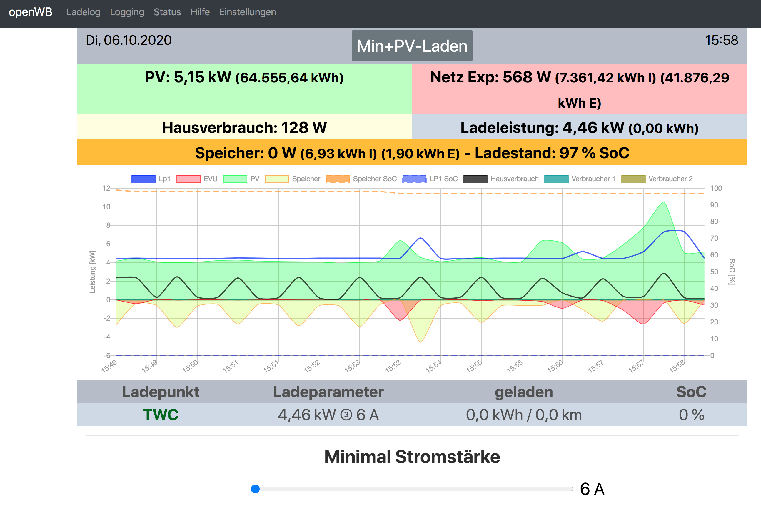Open the Ladelog menu item

[x=83, y=12]
